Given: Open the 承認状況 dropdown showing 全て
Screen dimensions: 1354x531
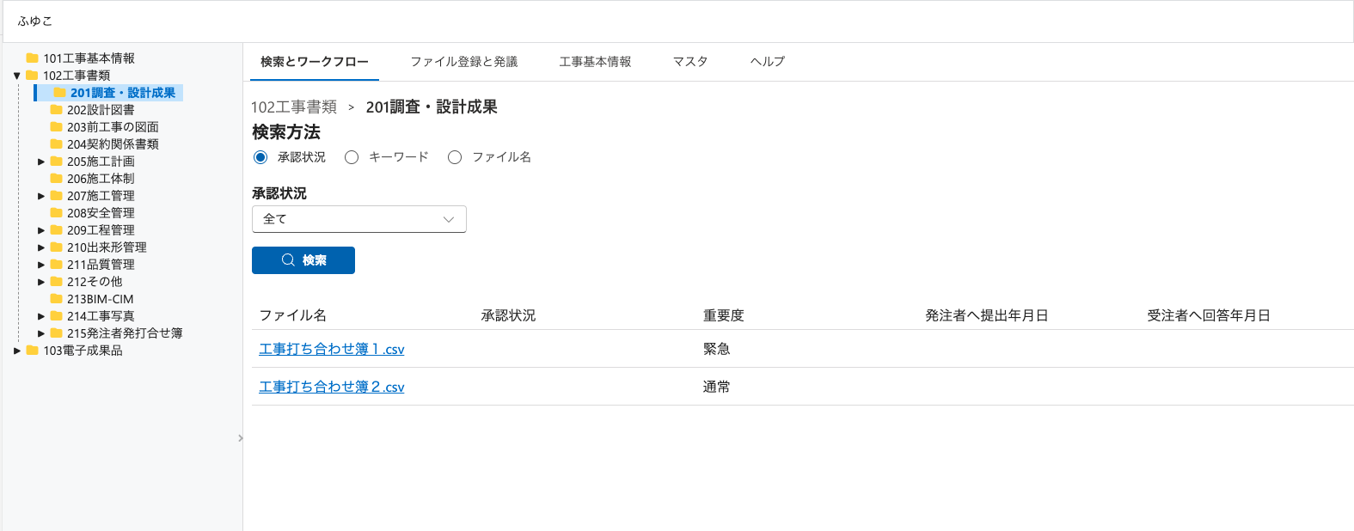Looking at the screenshot, I should [358, 219].
